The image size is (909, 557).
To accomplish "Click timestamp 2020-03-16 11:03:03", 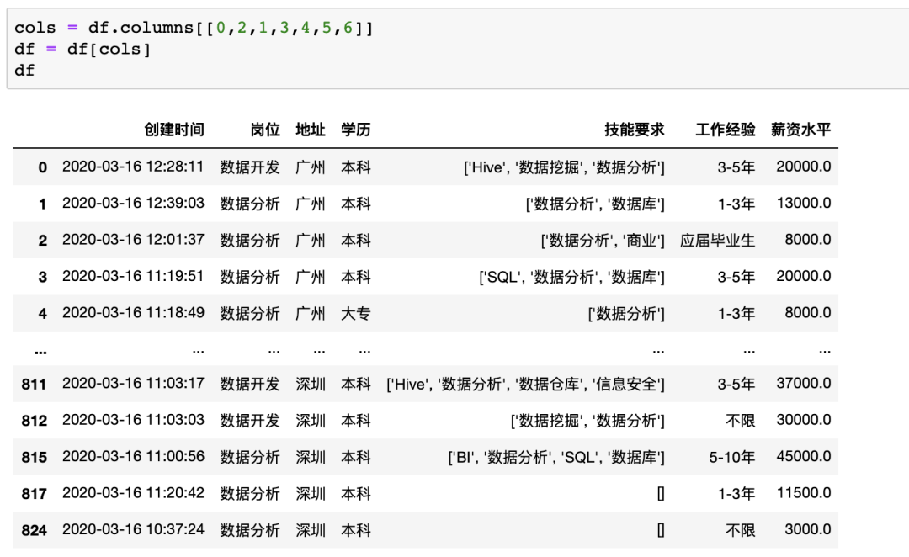I will (x=133, y=420).
